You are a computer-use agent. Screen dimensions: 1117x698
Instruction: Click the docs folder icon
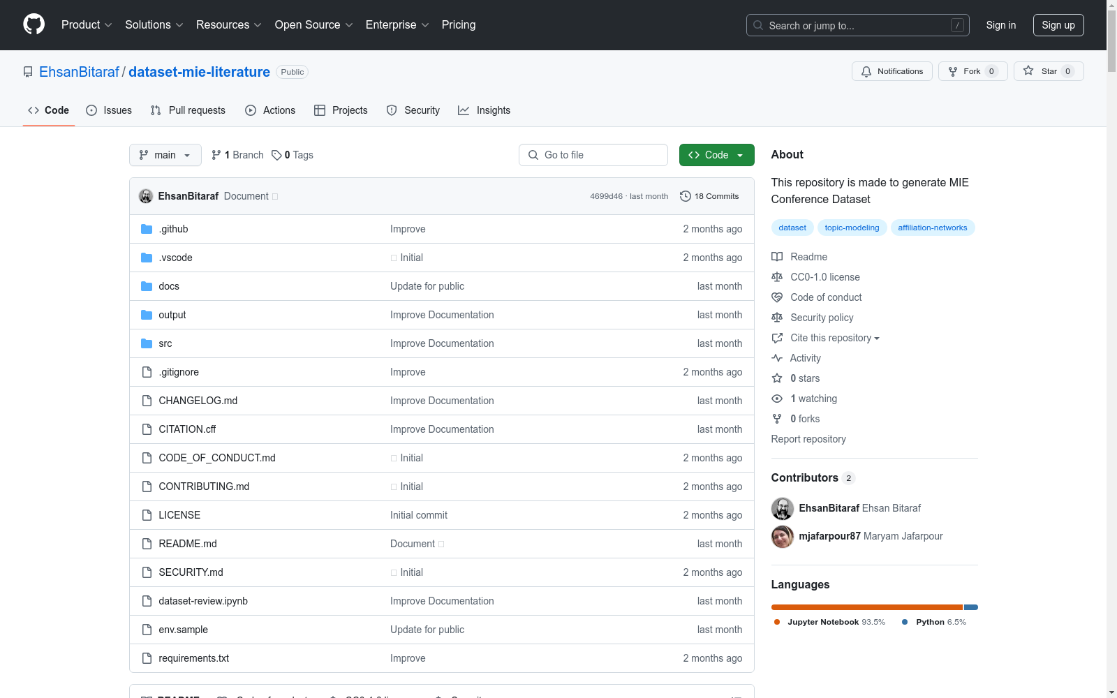(x=147, y=286)
